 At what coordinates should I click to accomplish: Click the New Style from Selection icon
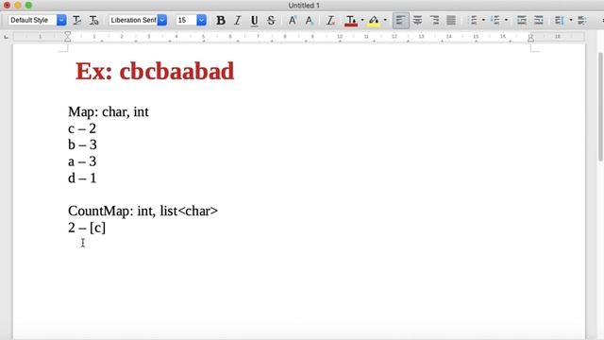[x=93, y=20]
